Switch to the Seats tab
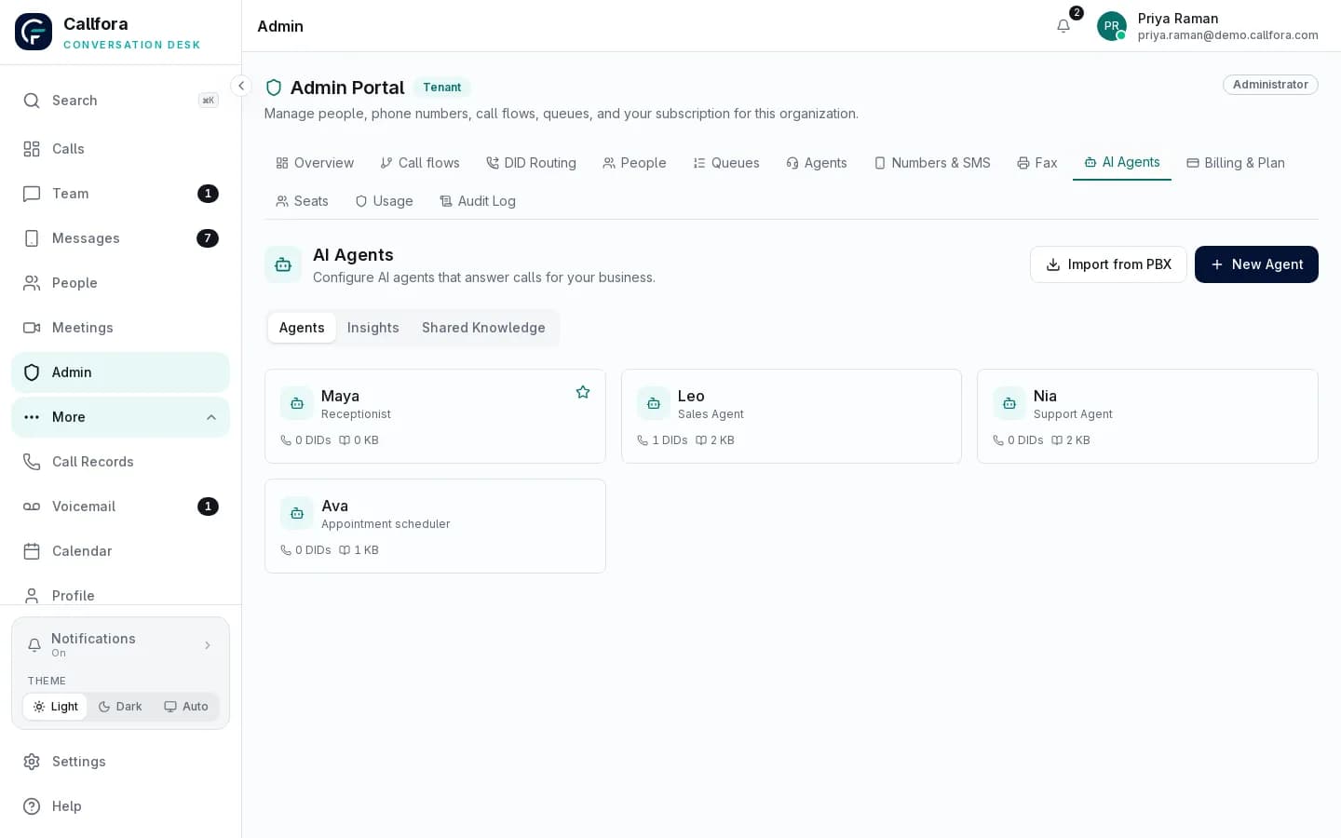The height and width of the screenshot is (838, 1341). pyautogui.click(x=303, y=201)
